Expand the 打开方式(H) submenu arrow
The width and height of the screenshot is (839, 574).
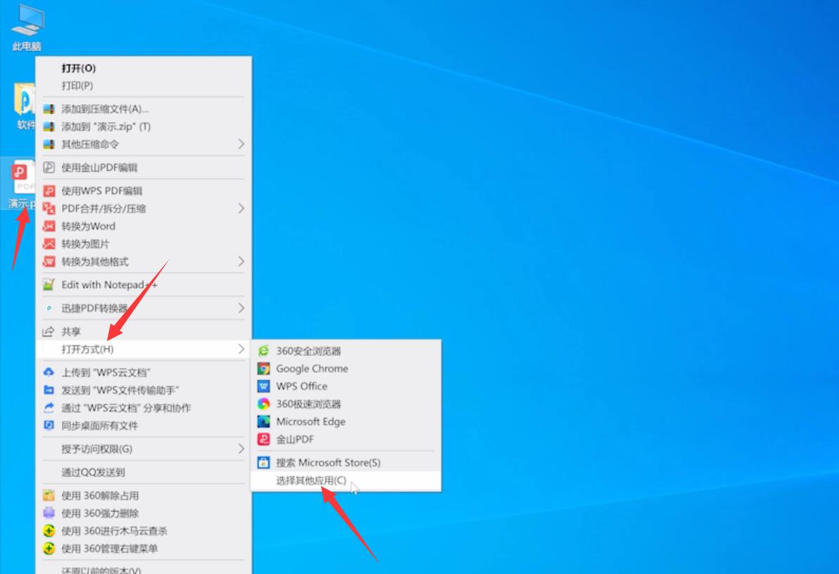pyautogui.click(x=241, y=350)
